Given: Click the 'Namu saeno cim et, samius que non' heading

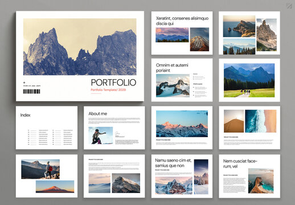Looking at the screenshot, I should coord(173,163).
